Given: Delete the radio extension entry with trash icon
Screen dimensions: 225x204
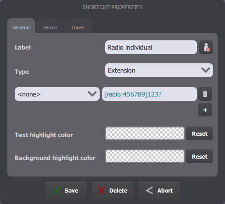Looking at the screenshot, I should [x=205, y=94].
